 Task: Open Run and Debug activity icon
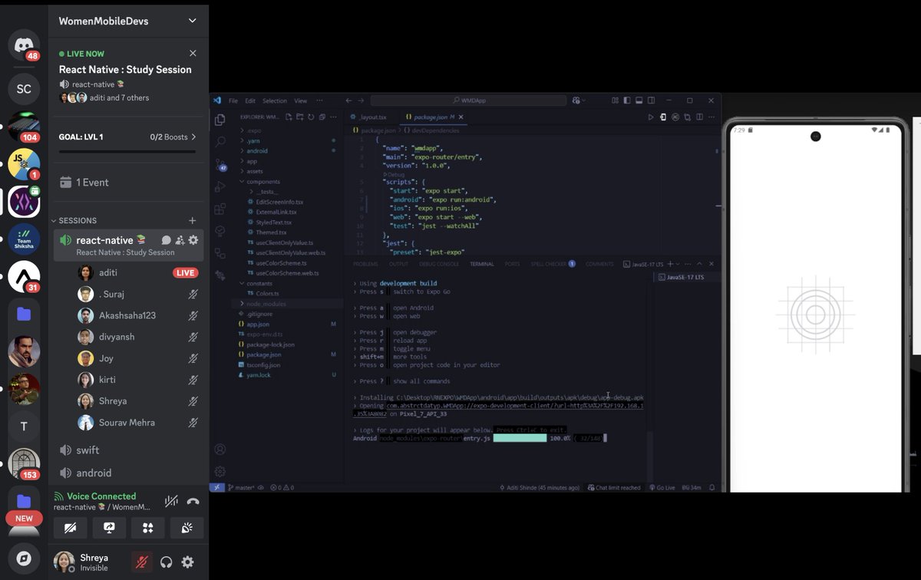tap(220, 186)
